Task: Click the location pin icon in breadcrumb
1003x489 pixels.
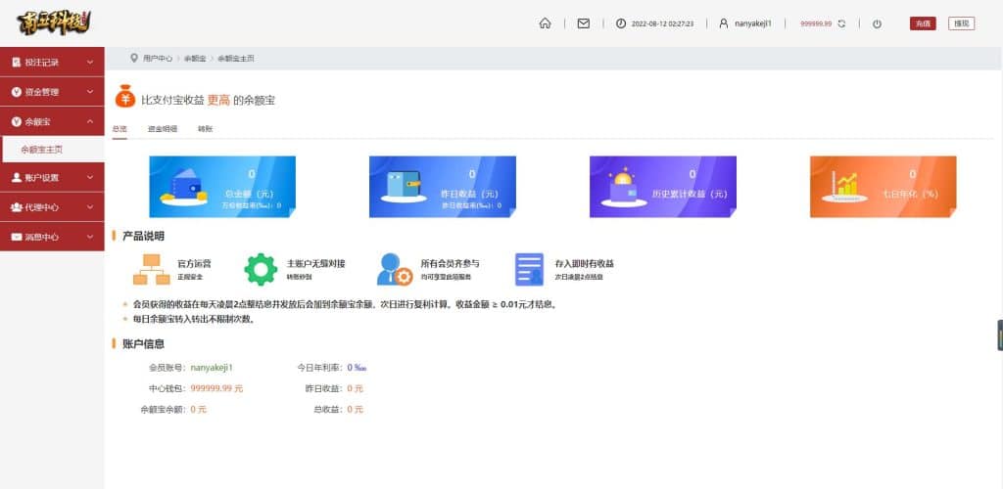Action: point(133,58)
